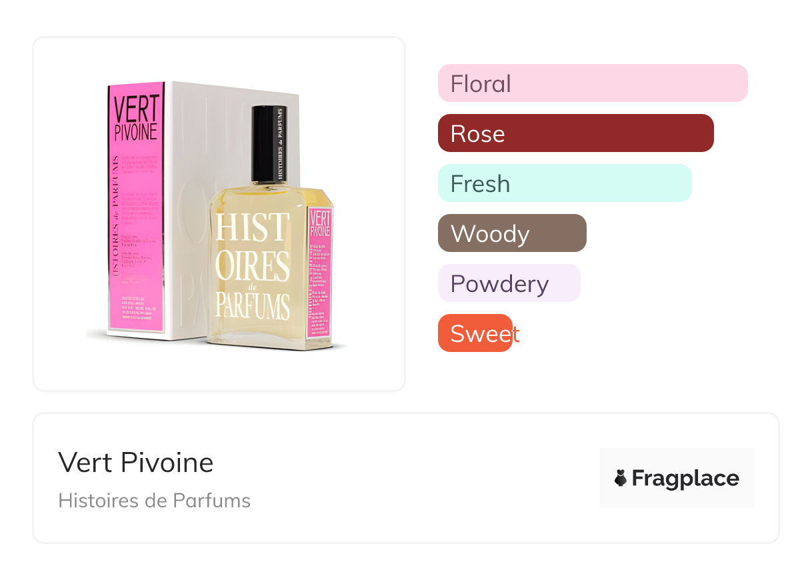Select the Floral accord bar

593,83
